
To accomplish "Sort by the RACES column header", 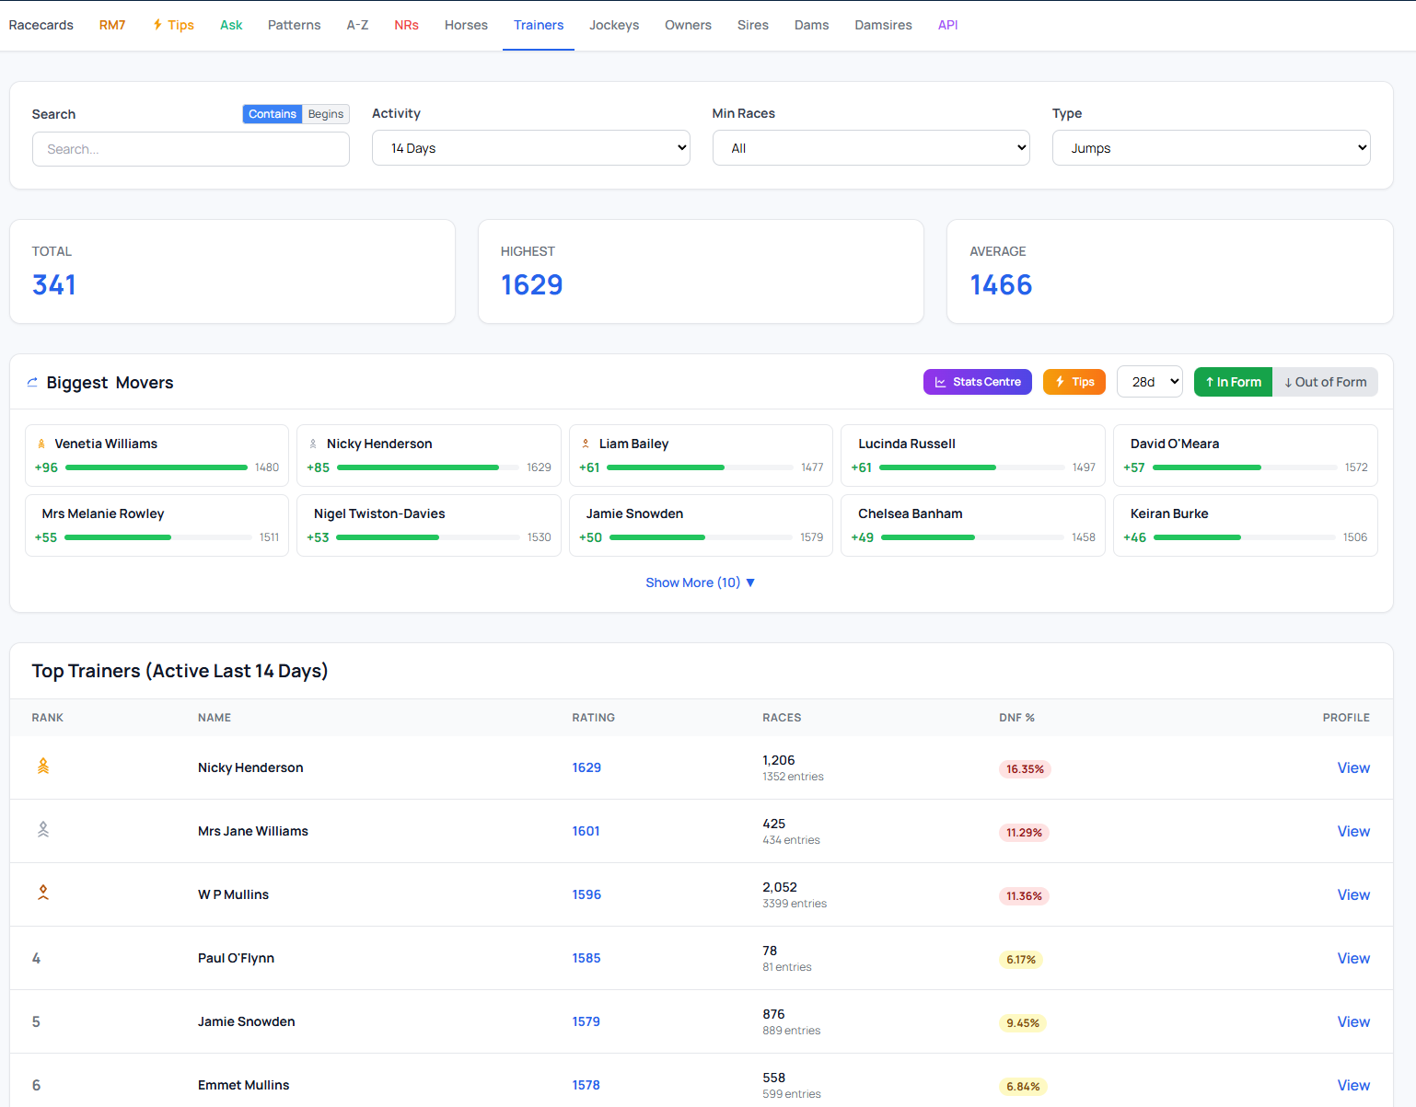I will coord(782,718).
